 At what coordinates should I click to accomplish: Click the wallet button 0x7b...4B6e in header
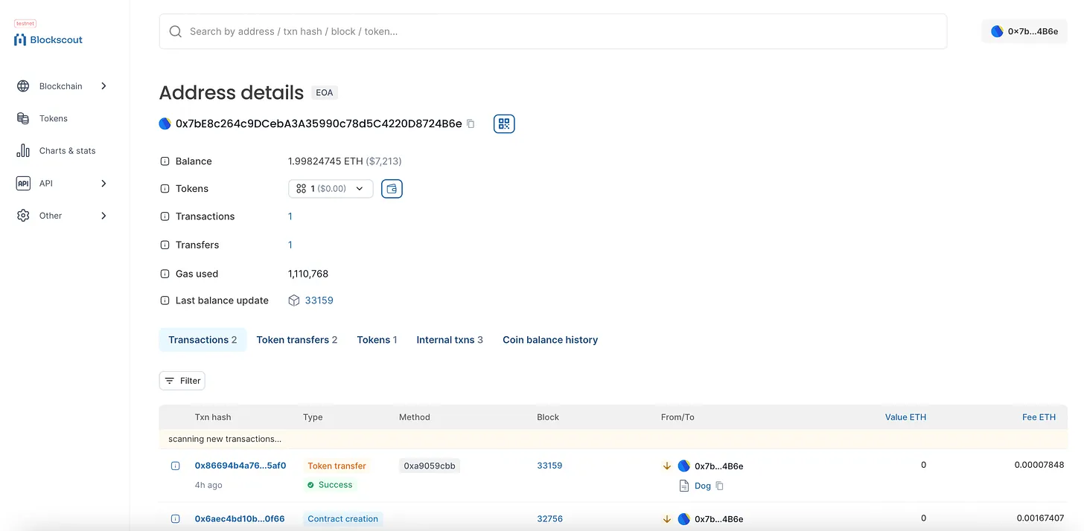1024,31
